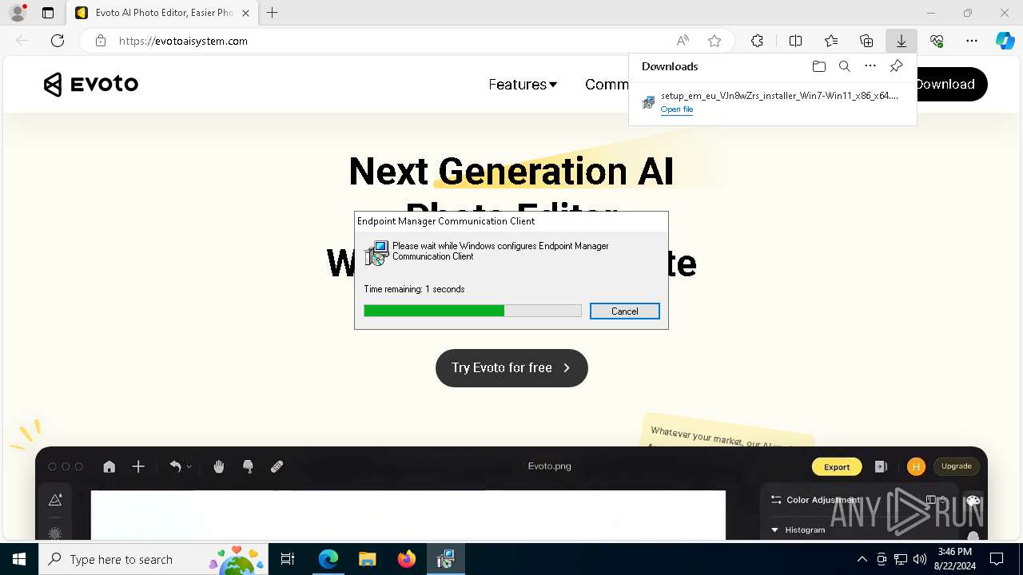The image size is (1023, 575).
Task: Select the bandage heal tool in preview
Action: [277, 466]
